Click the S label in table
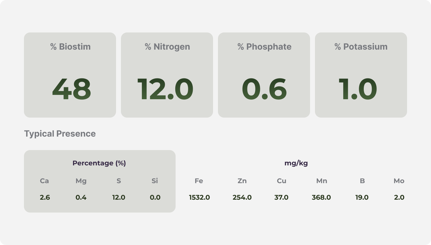431x245 pixels. click(x=119, y=181)
